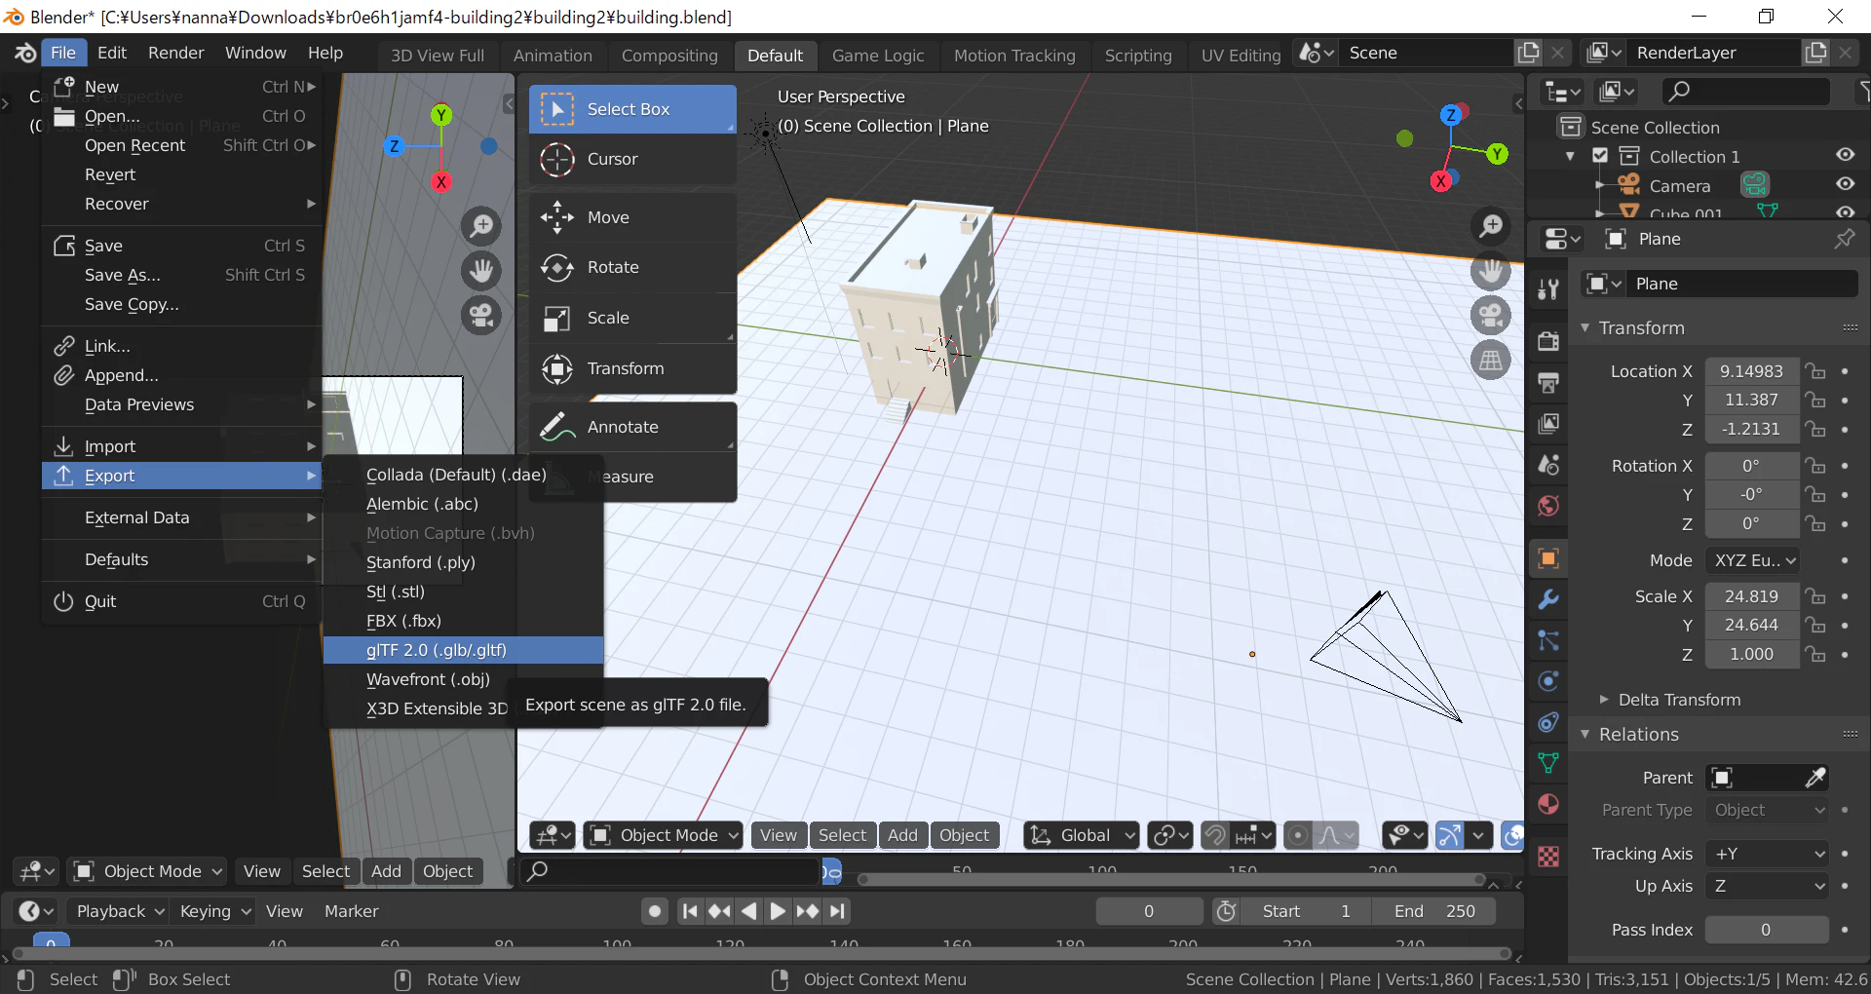This screenshot has width=1871, height=994.
Task: Hide Camera with its eye icon
Action: pos(1845,184)
